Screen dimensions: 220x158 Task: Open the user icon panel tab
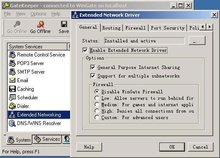[x=67, y=139]
